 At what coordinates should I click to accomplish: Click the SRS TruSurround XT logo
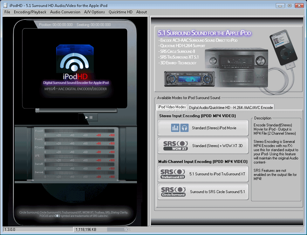pos(173,174)
